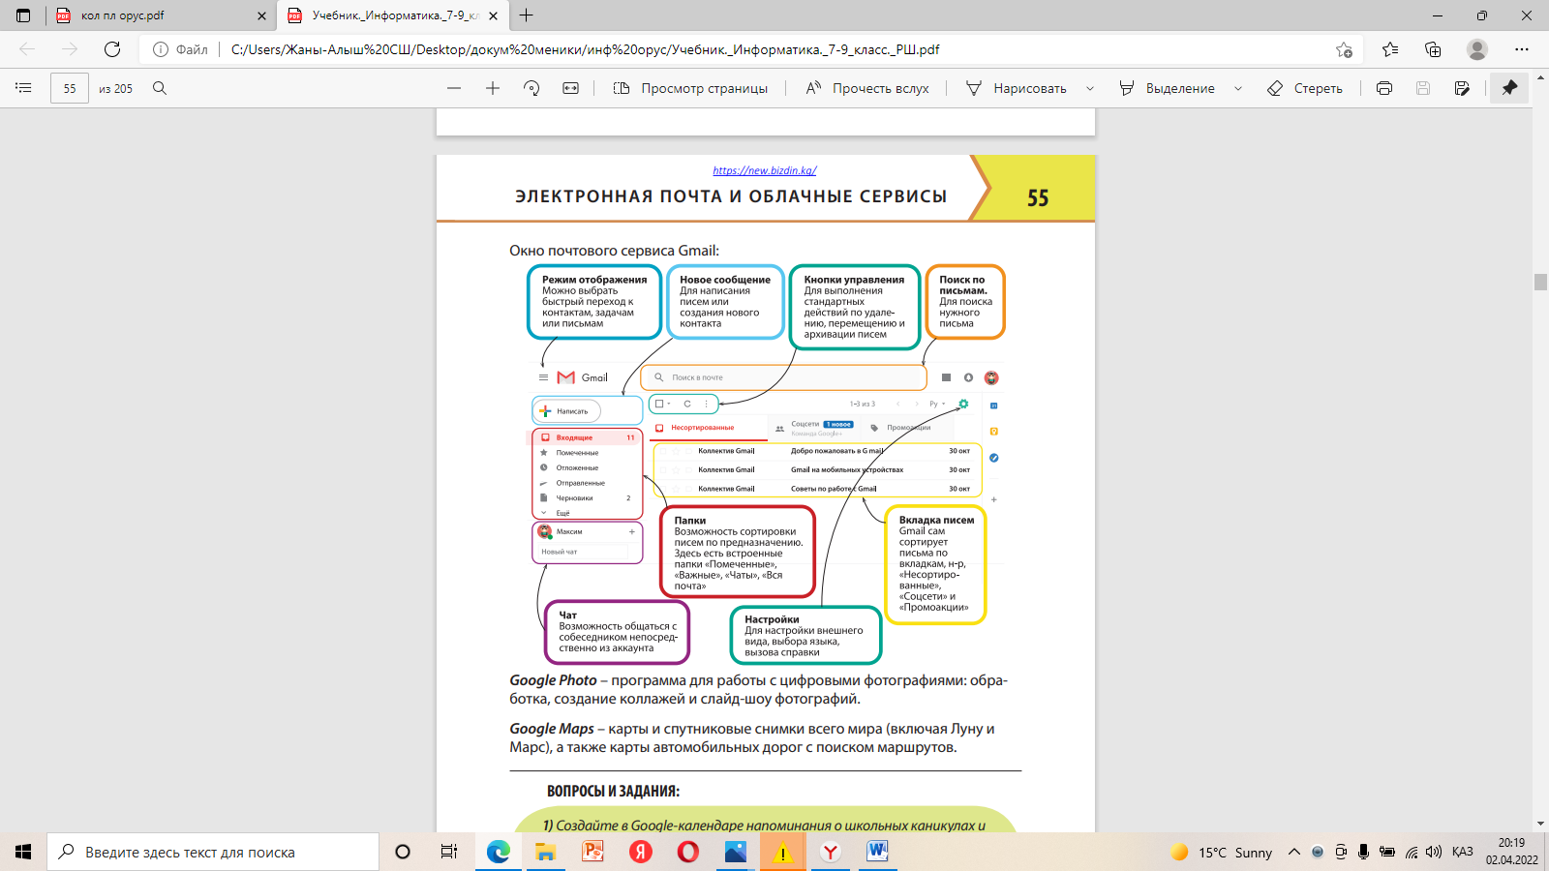Open File Explorer from the taskbar
The width and height of the screenshot is (1549, 871).
(545, 852)
